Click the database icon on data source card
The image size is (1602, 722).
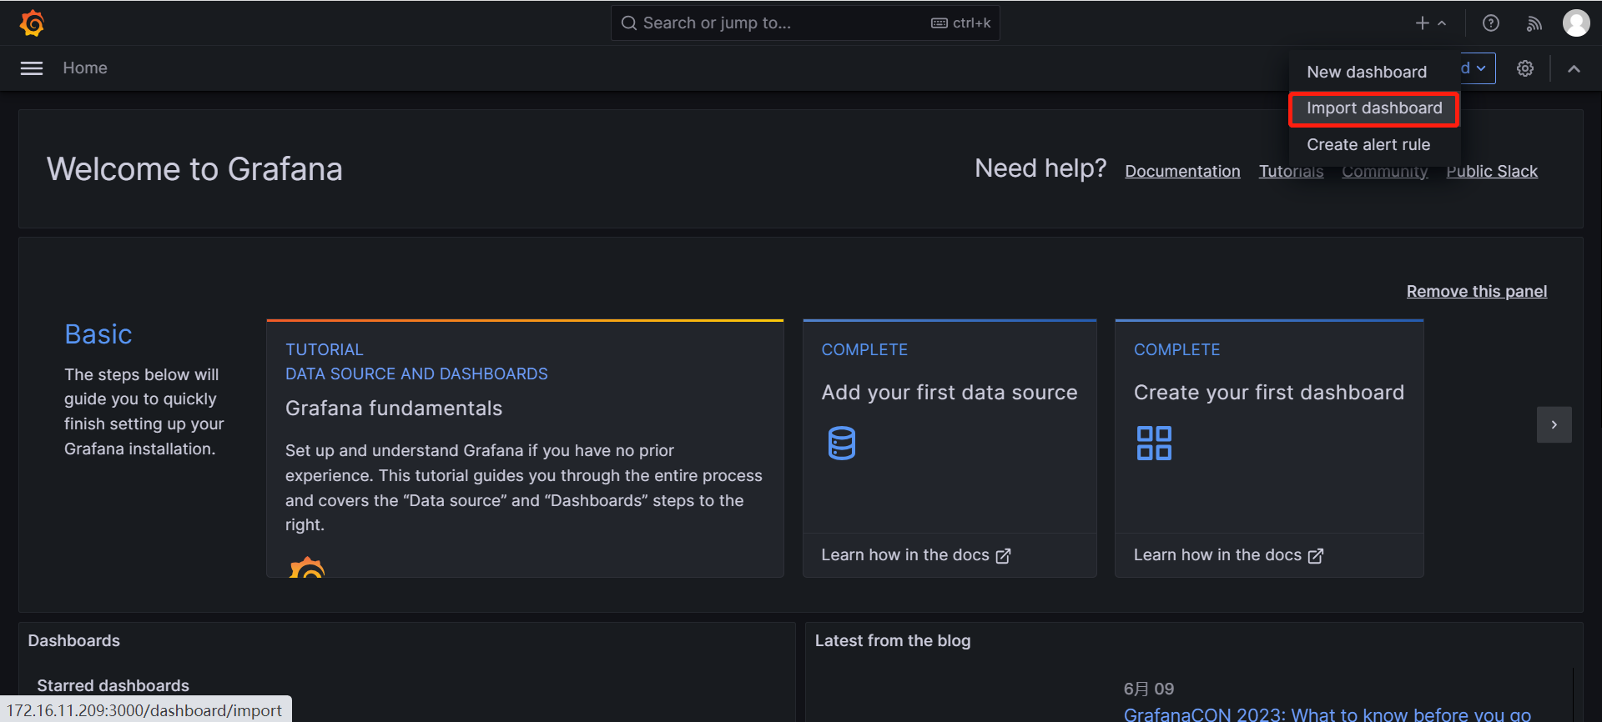point(841,443)
